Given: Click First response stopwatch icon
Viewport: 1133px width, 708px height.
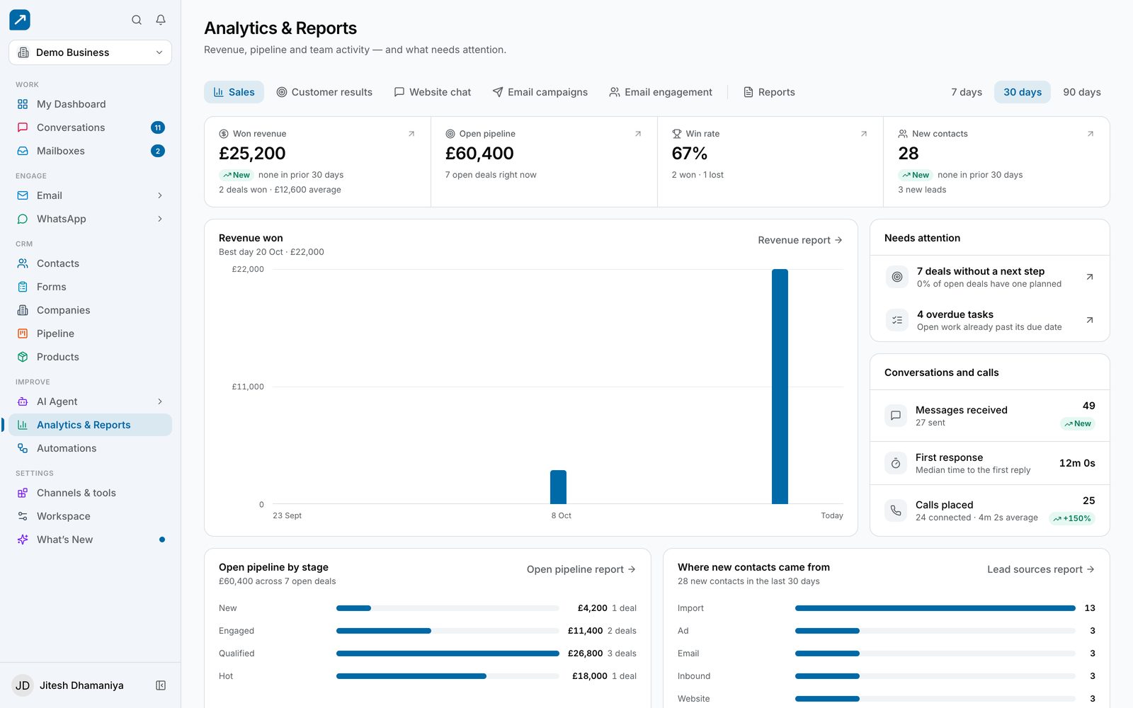Looking at the screenshot, I should (x=896, y=463).
